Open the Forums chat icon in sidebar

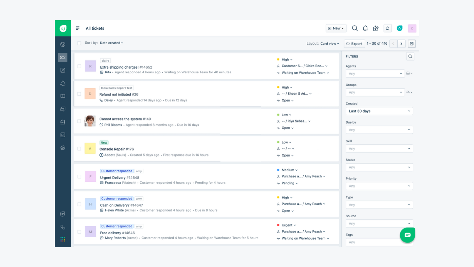63,109
